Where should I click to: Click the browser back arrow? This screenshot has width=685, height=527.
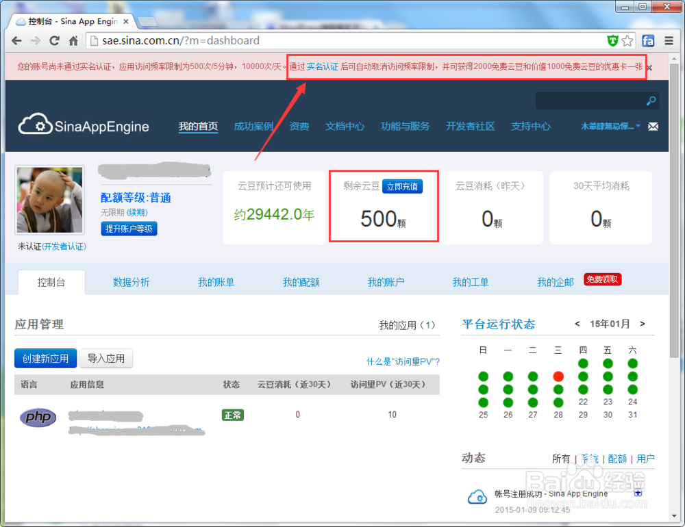[x=16, y=40]
